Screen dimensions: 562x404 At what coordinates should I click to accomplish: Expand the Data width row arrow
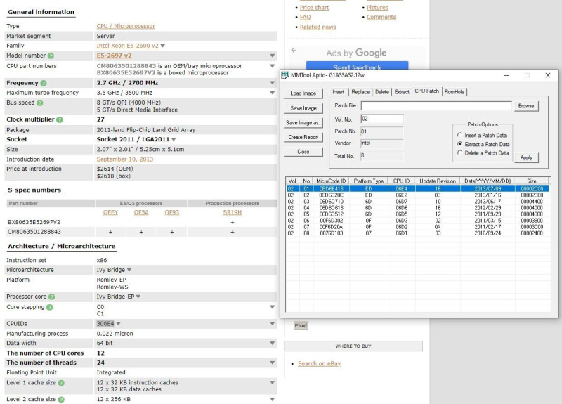coord(273,344)
